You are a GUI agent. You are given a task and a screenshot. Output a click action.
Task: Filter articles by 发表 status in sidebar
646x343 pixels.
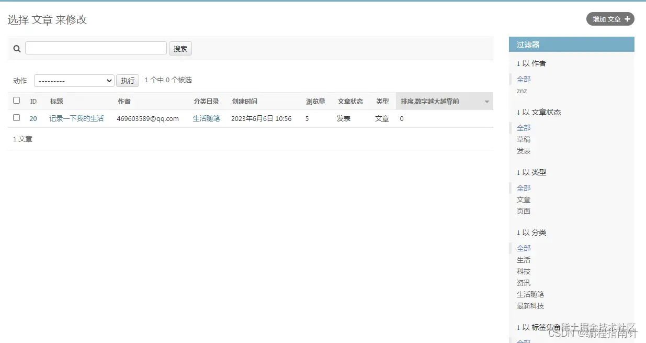click(524, 151)
